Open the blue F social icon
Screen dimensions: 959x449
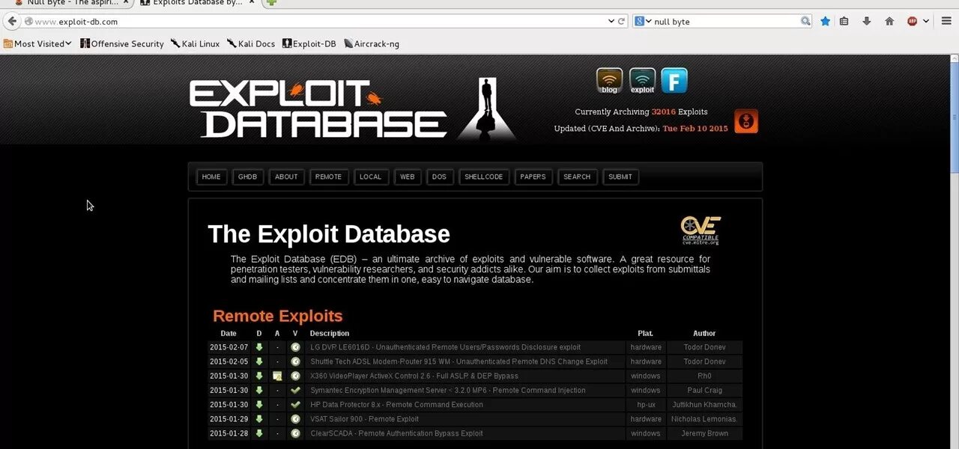point(674,80)
